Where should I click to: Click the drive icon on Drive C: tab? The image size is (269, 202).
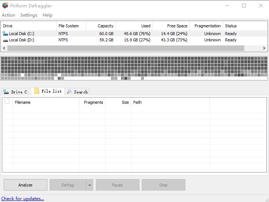[x=6, y=92]
